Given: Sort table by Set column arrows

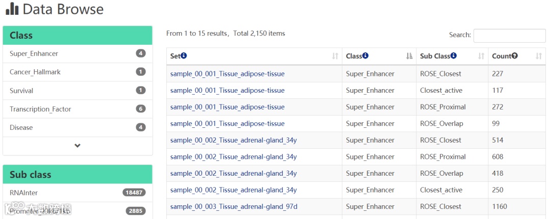Looking at the screenshot, I should click(x=335, y=57).
